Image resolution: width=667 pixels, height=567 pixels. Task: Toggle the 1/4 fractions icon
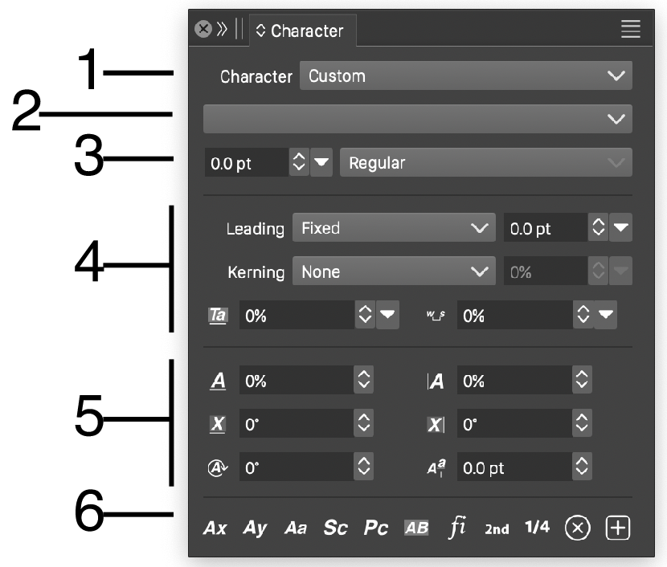coord(537,527)
